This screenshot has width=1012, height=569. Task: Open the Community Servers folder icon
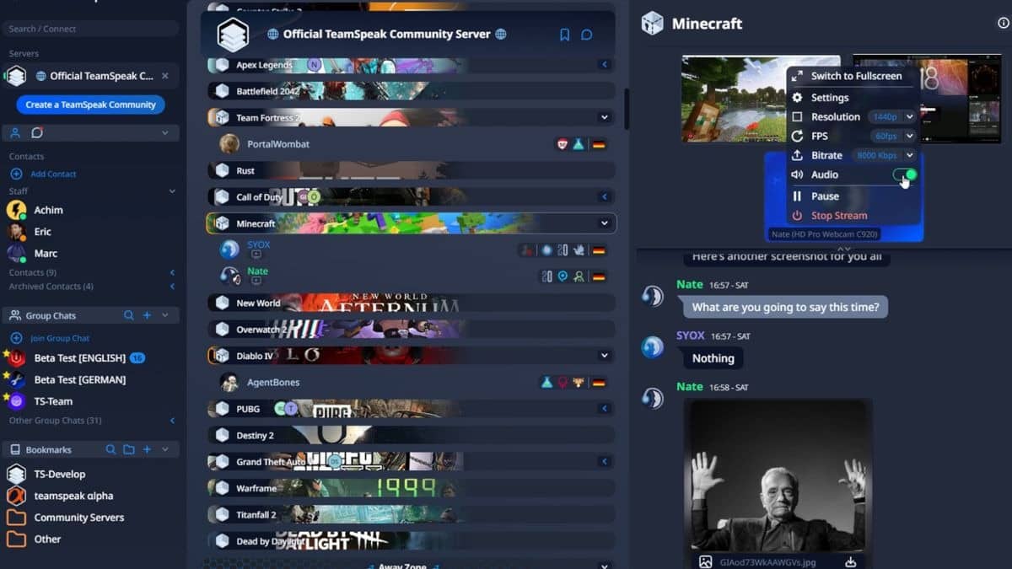click(x=16, y=518)
